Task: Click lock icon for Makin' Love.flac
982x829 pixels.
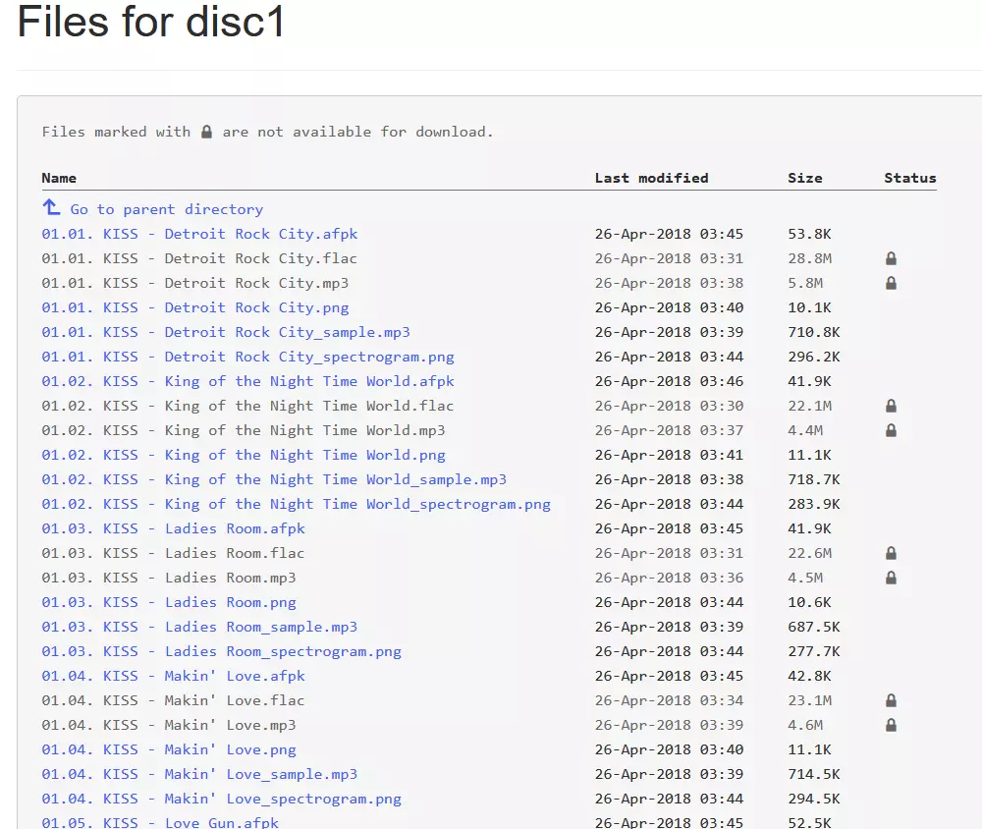Action: (x=891, y=700)
